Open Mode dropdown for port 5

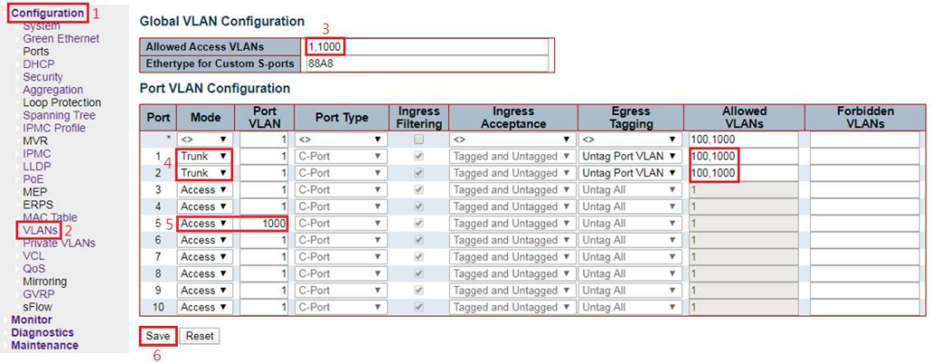tap(205, 223)
